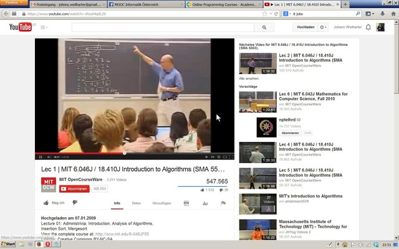Click the Alle ansehen link
The width and height of the screenshot is (399, 249).
249,78
